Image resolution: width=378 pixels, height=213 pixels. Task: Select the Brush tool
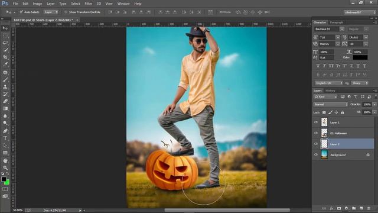pos(5,80)
